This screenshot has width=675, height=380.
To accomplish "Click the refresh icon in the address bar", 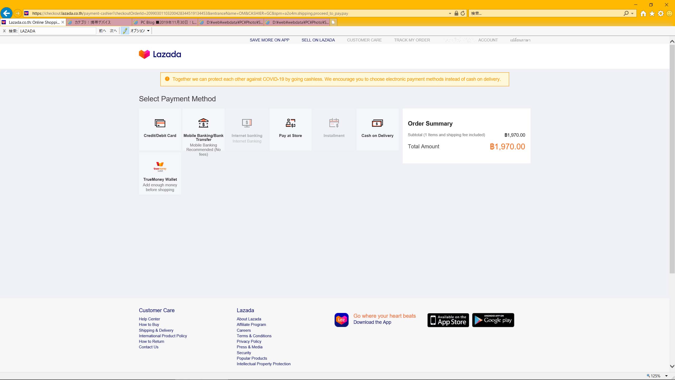I will [463, 13].
